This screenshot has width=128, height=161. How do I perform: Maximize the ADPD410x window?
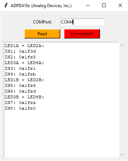pyautogui.click(x=104, y=5)
